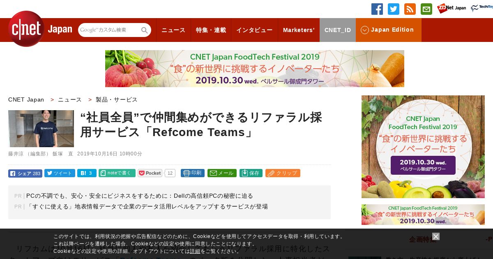
Task: Open the RSS feed icon
Action: click(x=410, y=9)
